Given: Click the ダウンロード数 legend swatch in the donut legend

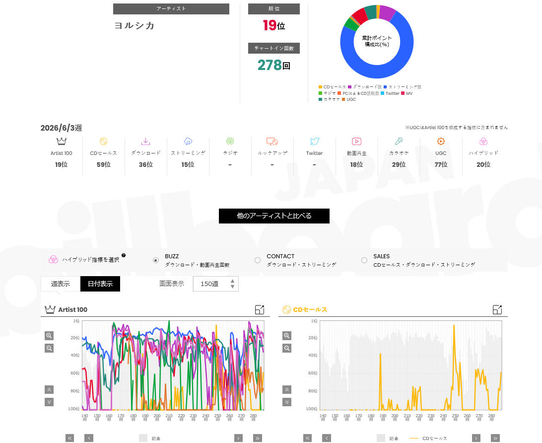Looking at the screenshot, I should pyautogui.click(x=350, y=87).
